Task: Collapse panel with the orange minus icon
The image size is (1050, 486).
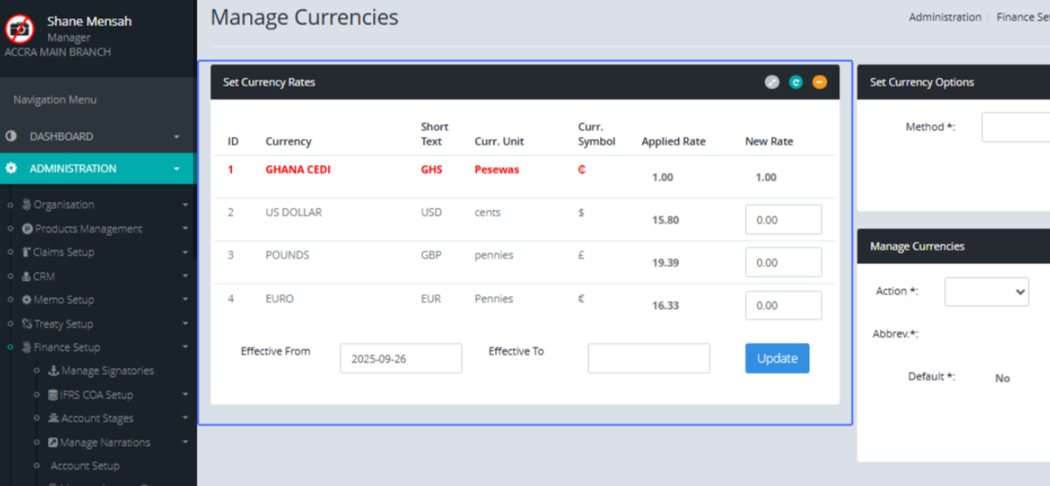Action: [x=819, y=82]
